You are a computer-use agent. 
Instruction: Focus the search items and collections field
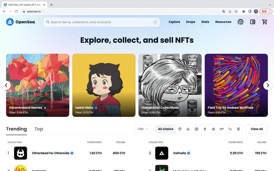click(101, 22)
